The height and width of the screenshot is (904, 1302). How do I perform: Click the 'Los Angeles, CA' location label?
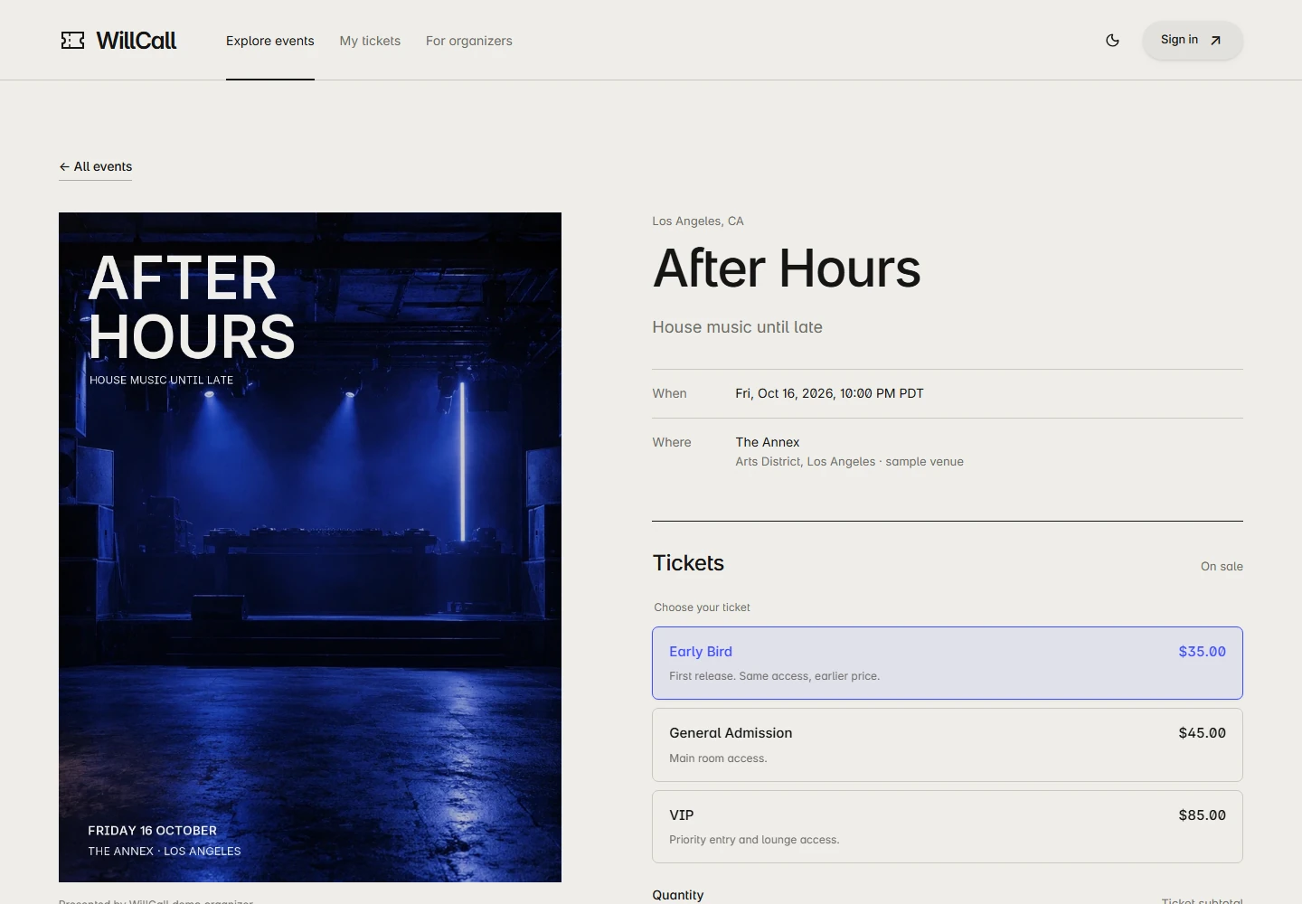click(x=698, y=221)
